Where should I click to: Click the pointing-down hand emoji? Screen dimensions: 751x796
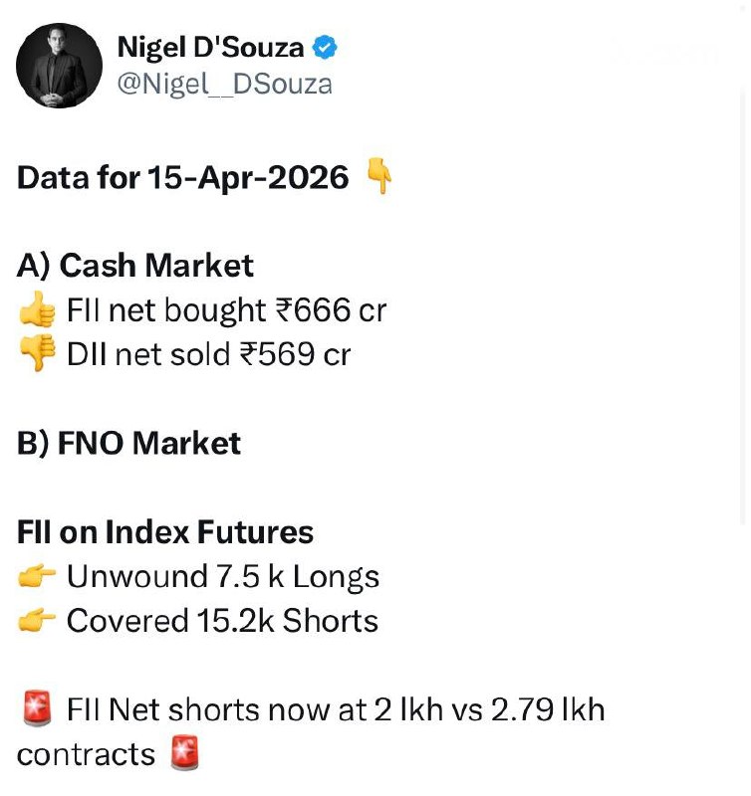click(379, 178)
